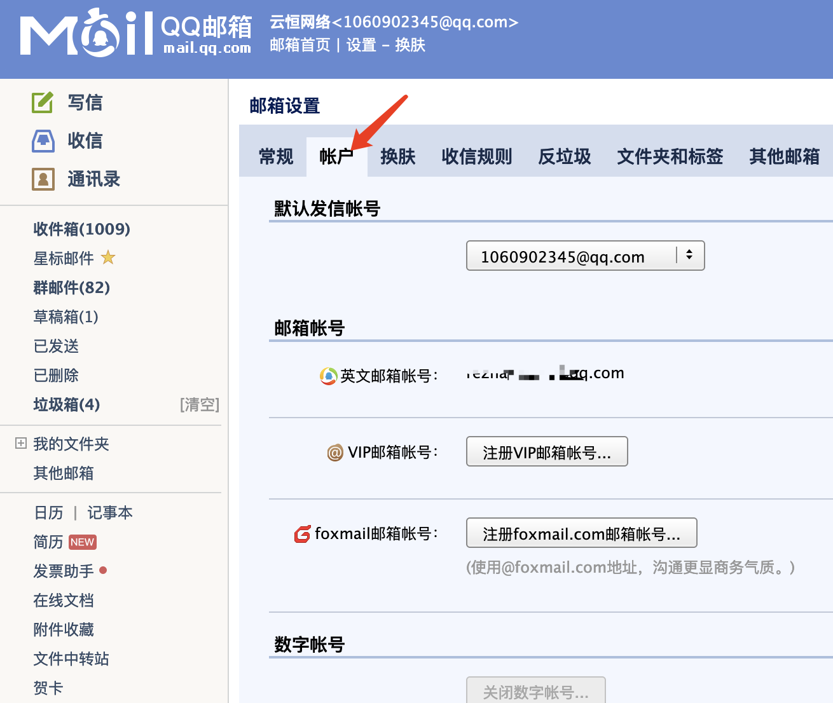Open 垃圾箱(4) junk folder
Viewport: 833px width, 703px height.
[67, 404]
